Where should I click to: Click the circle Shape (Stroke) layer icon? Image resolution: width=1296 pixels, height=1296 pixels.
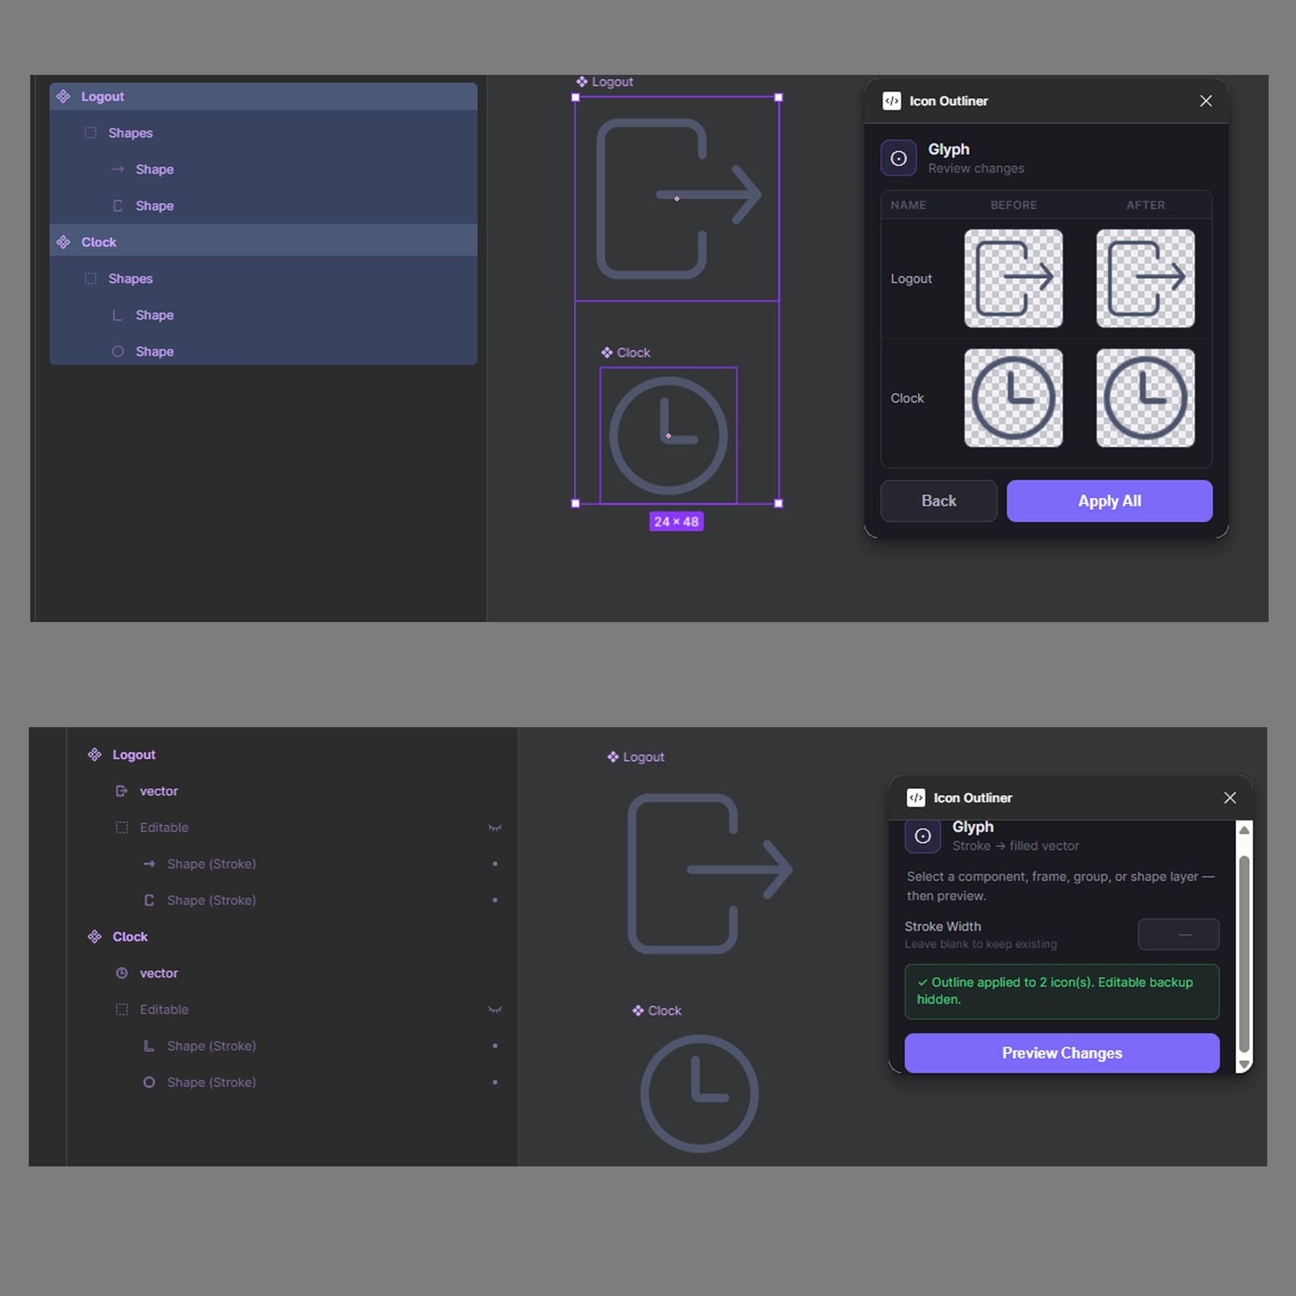click(149, 1082)
